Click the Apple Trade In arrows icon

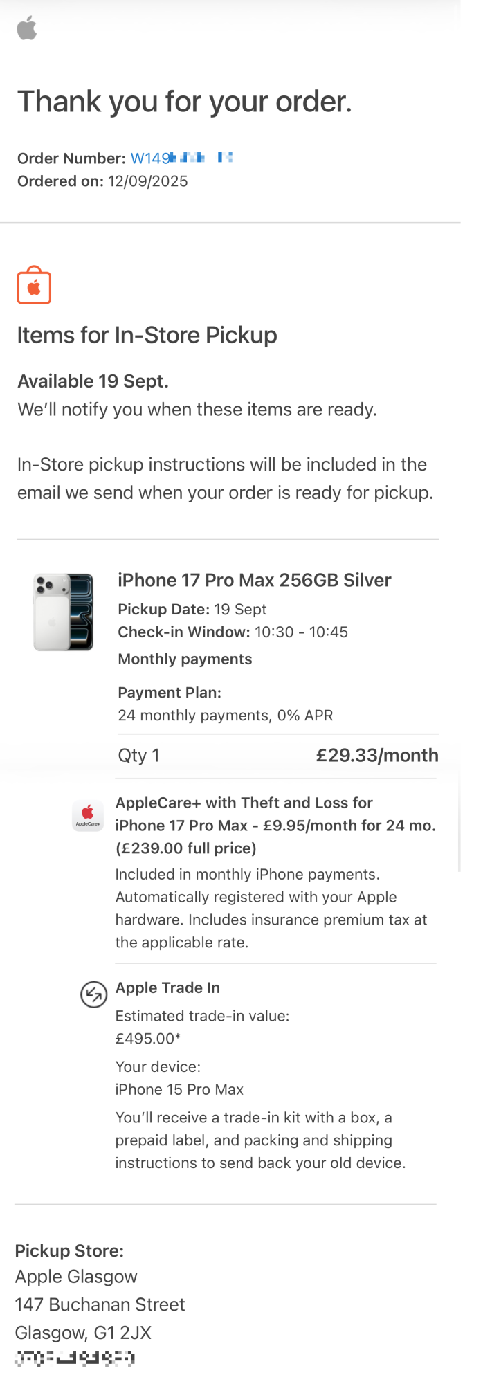click(93, 994)
